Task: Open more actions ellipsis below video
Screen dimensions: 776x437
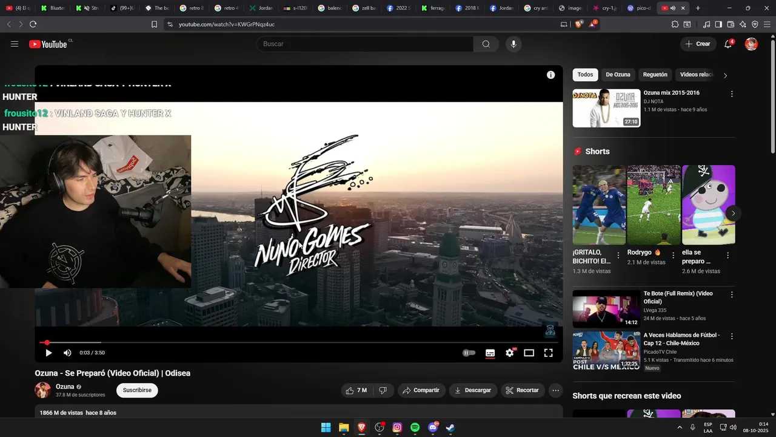Action: 555,390
